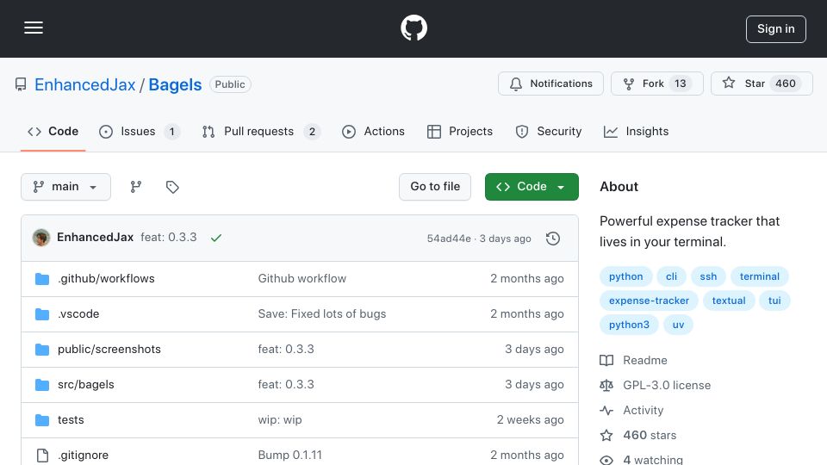Screen dimensions: 827x465
Task: Click folder icon beside .vscode
Action: click(42, 314)
